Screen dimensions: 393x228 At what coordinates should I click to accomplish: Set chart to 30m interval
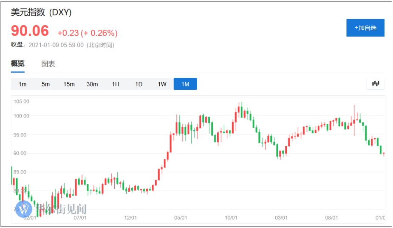[92, 84]
